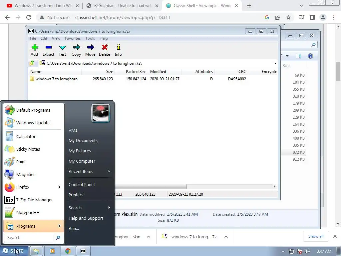The width and height of the screenshot is (341, 256).
Task: Click the Info toolbar icon
Action: [x=118, y=50]
